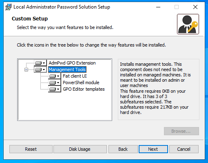The width and height of the screenshot is (208, 163).
Task: Open the AdmPwd GPO Extension install-state dropdown
Action: click(40, 63)
